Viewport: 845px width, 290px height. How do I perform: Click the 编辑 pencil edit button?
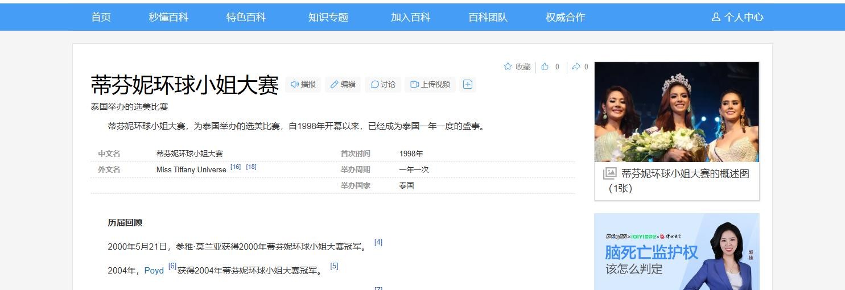click(343, 84)
